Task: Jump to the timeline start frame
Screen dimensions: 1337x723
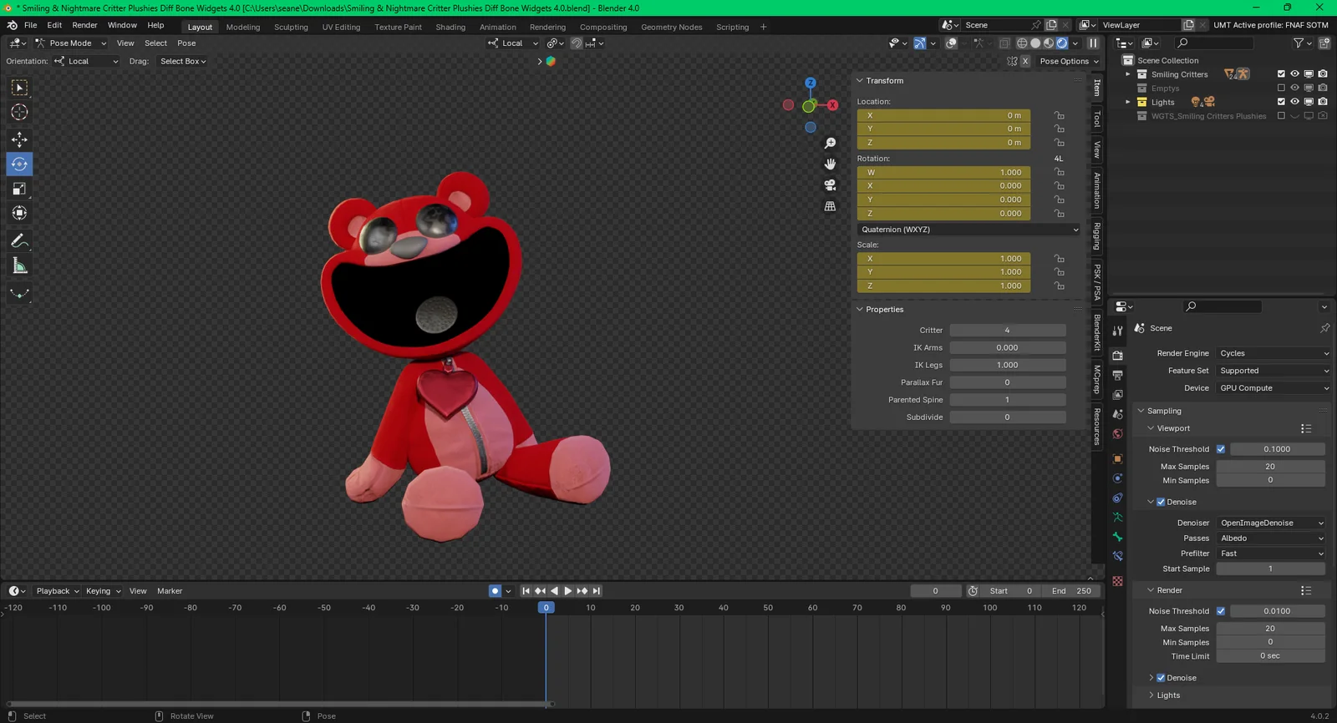Action: point(526,591)
